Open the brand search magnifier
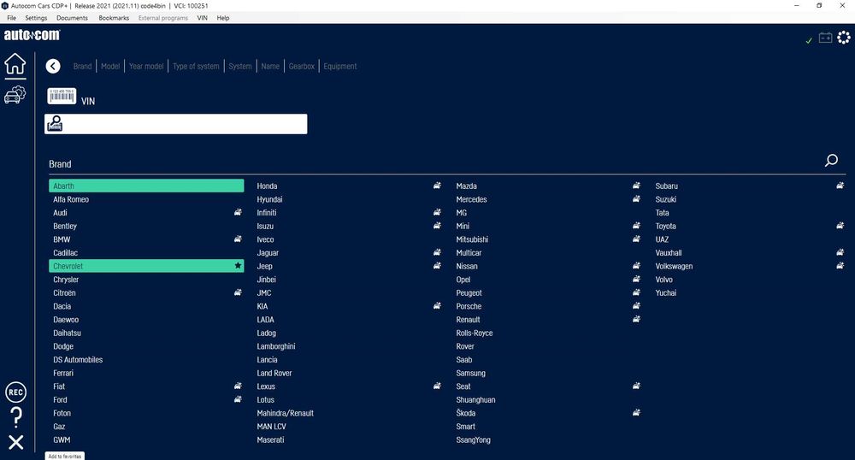This screenshot has height=460, width=855. point(831,160)
